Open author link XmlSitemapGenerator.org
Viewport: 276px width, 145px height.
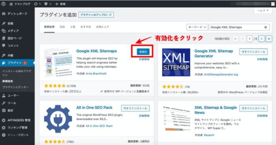tap(221, 74)
